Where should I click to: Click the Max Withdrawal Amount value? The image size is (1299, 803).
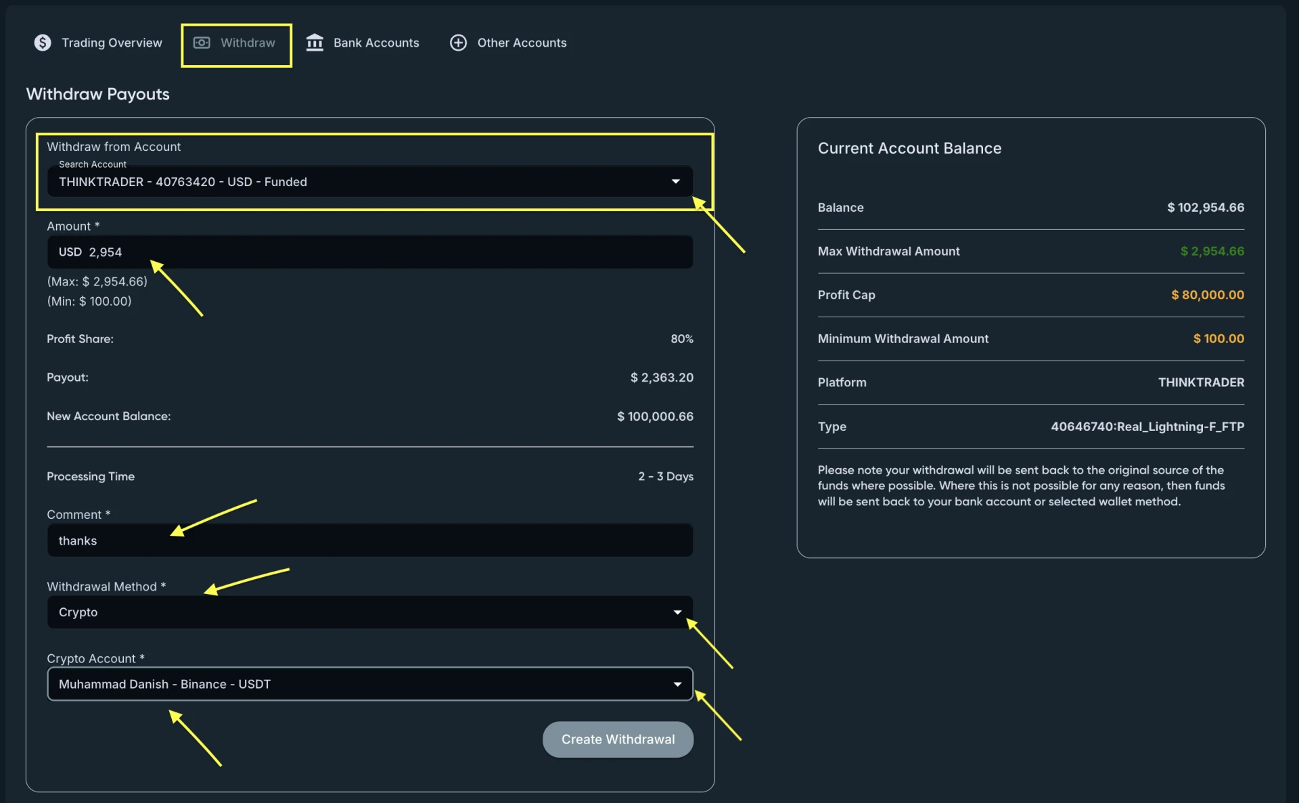pos(1212,251)
